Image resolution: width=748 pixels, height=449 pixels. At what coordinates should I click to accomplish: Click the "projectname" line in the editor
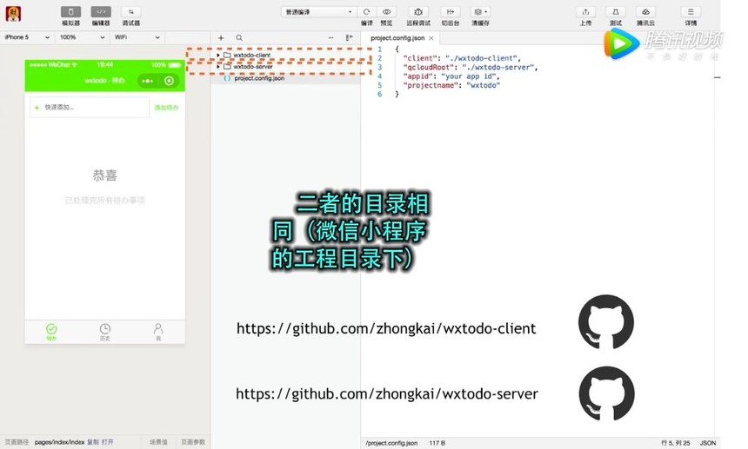pos(451,85)
